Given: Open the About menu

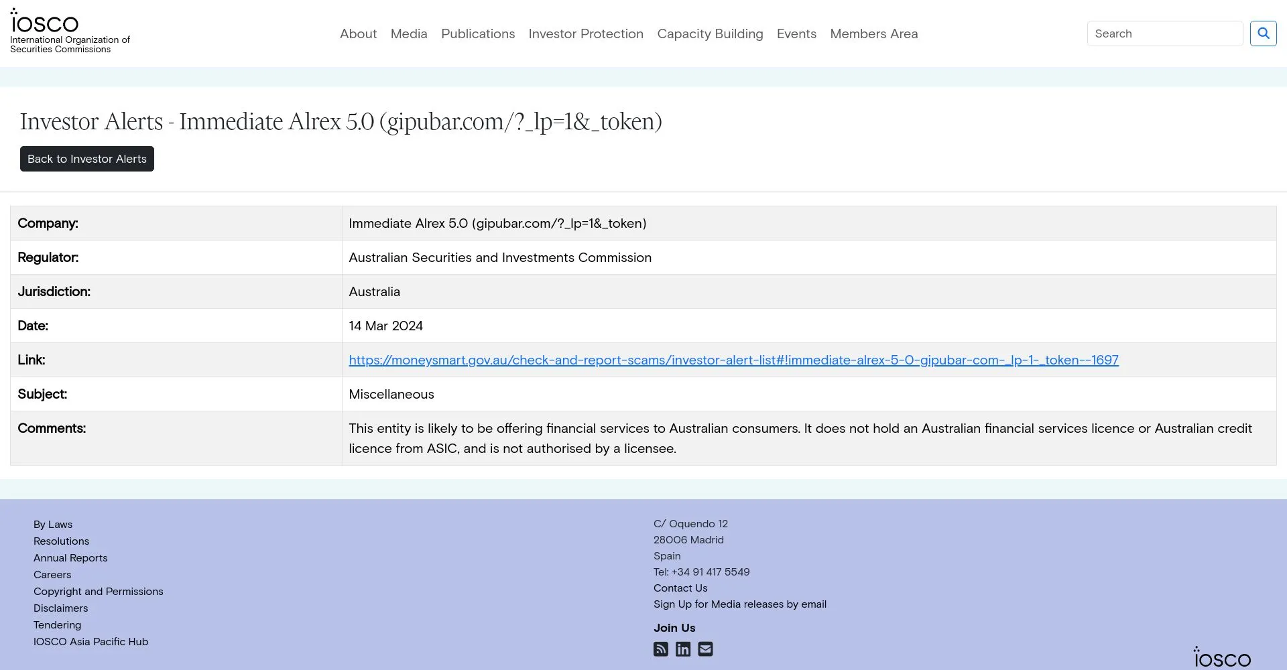Looking at the screenshot, I should click(x=358, y=33).
